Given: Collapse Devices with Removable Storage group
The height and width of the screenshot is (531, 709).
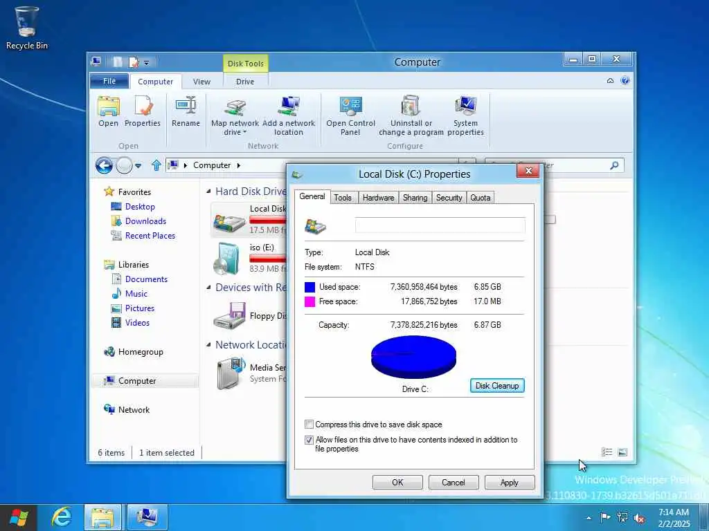Looking at the screenshot, I should point(208,288).
